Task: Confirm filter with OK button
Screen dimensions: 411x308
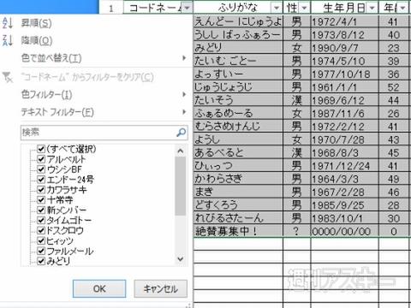Action: [99, 288]
